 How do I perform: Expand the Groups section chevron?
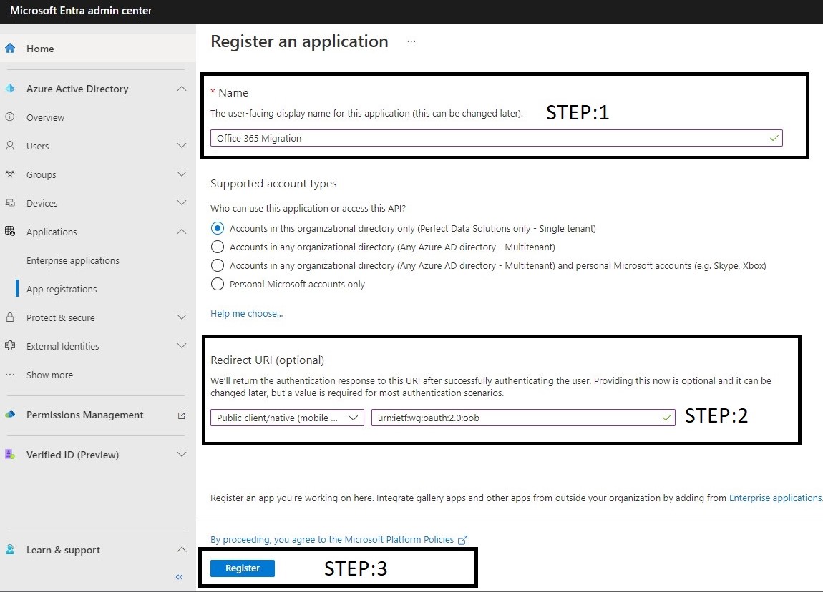pyautogui.click(x=182, y=174)
